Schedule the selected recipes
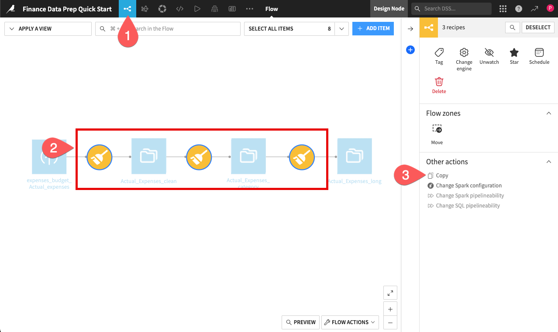The image size is (558, 332). (539, 56)
